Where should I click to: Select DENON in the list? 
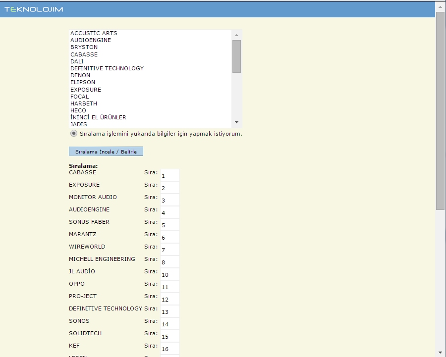[x=151, y=75]
